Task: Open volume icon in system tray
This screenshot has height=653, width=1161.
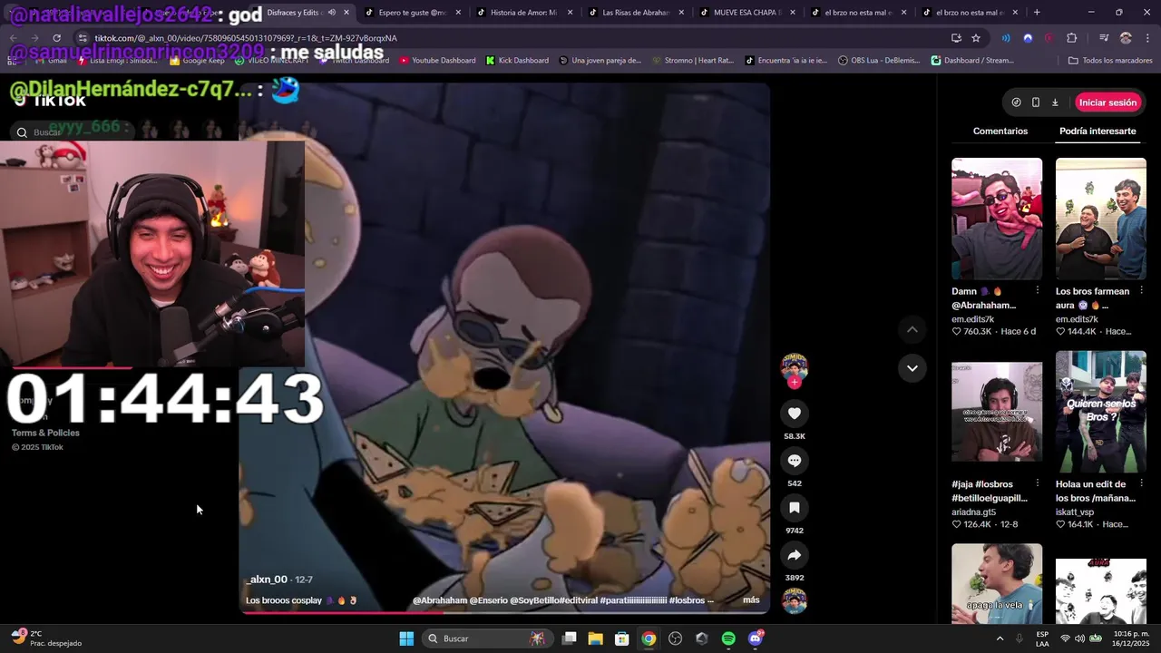Action: pyautogui.click(x=1079, y=638)
